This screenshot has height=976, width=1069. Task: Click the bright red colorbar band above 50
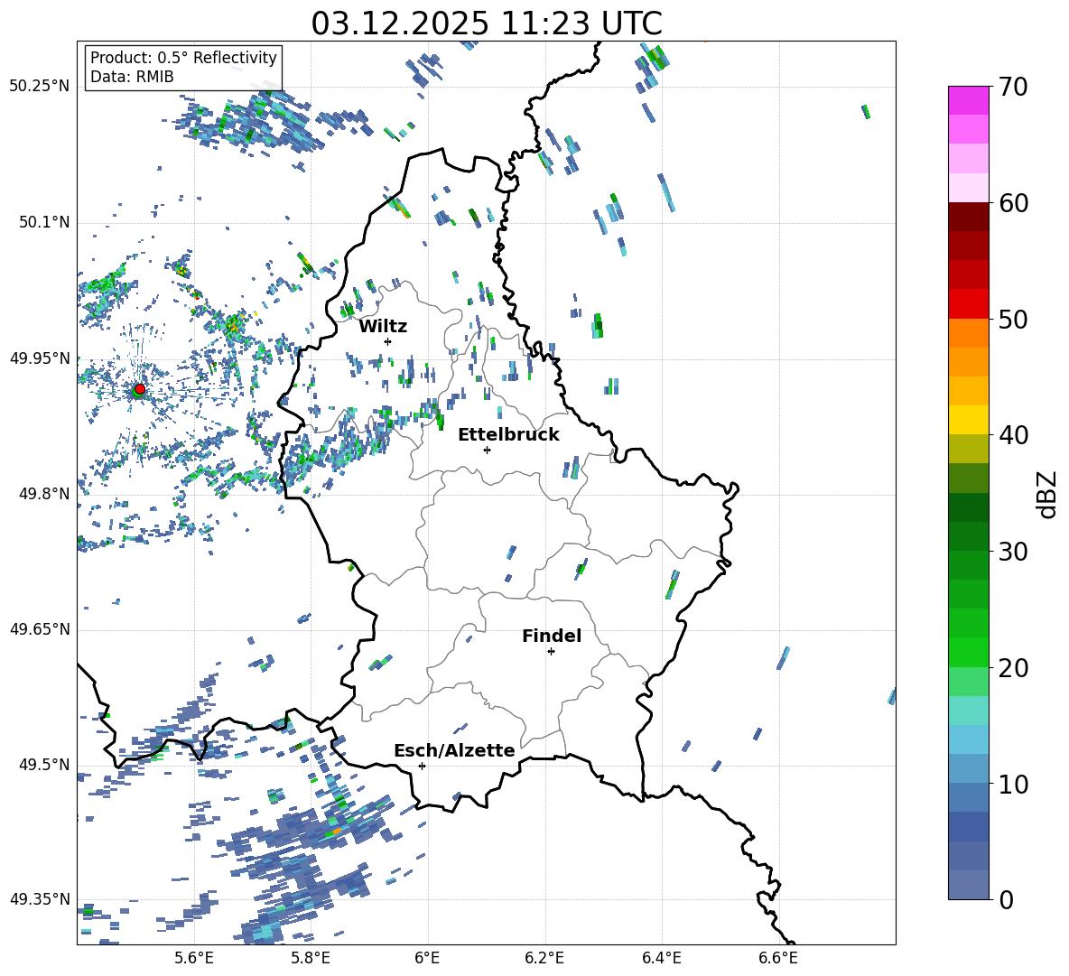(969, 303)
